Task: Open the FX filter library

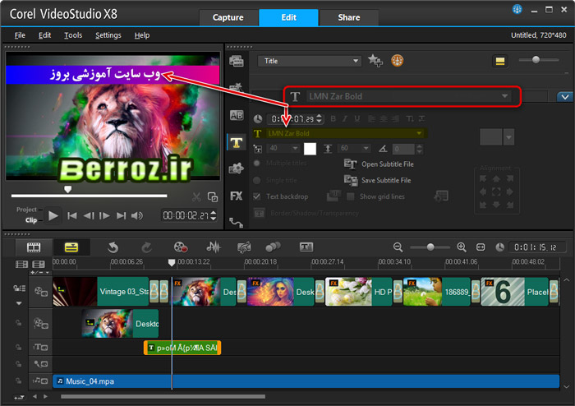Action: click(x=237, y=196)
